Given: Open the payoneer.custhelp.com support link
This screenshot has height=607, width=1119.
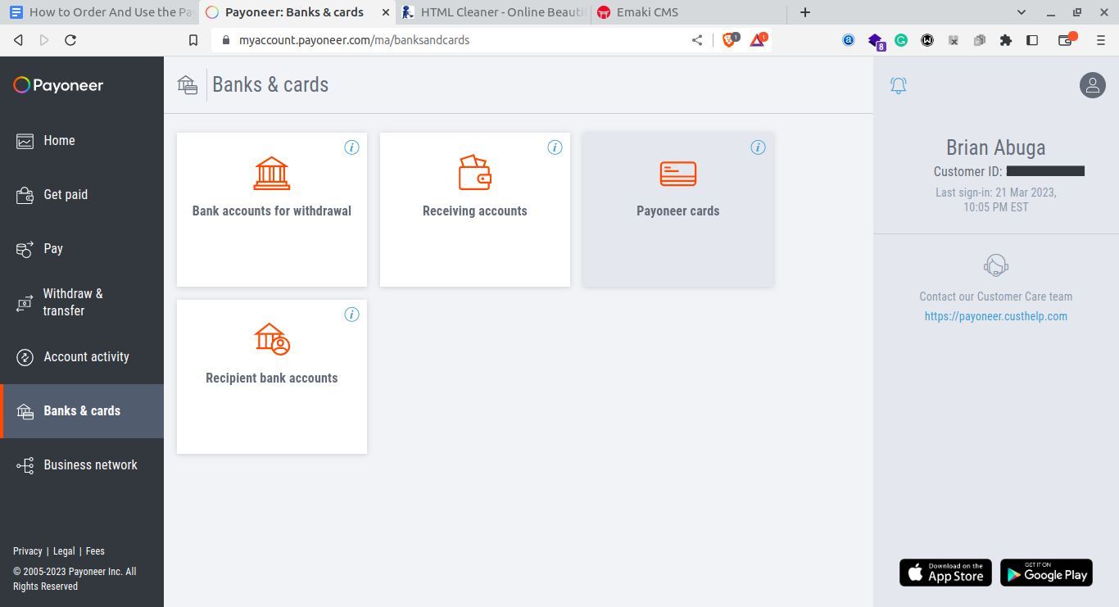Looking at the screenshot, I should (995, 316).
